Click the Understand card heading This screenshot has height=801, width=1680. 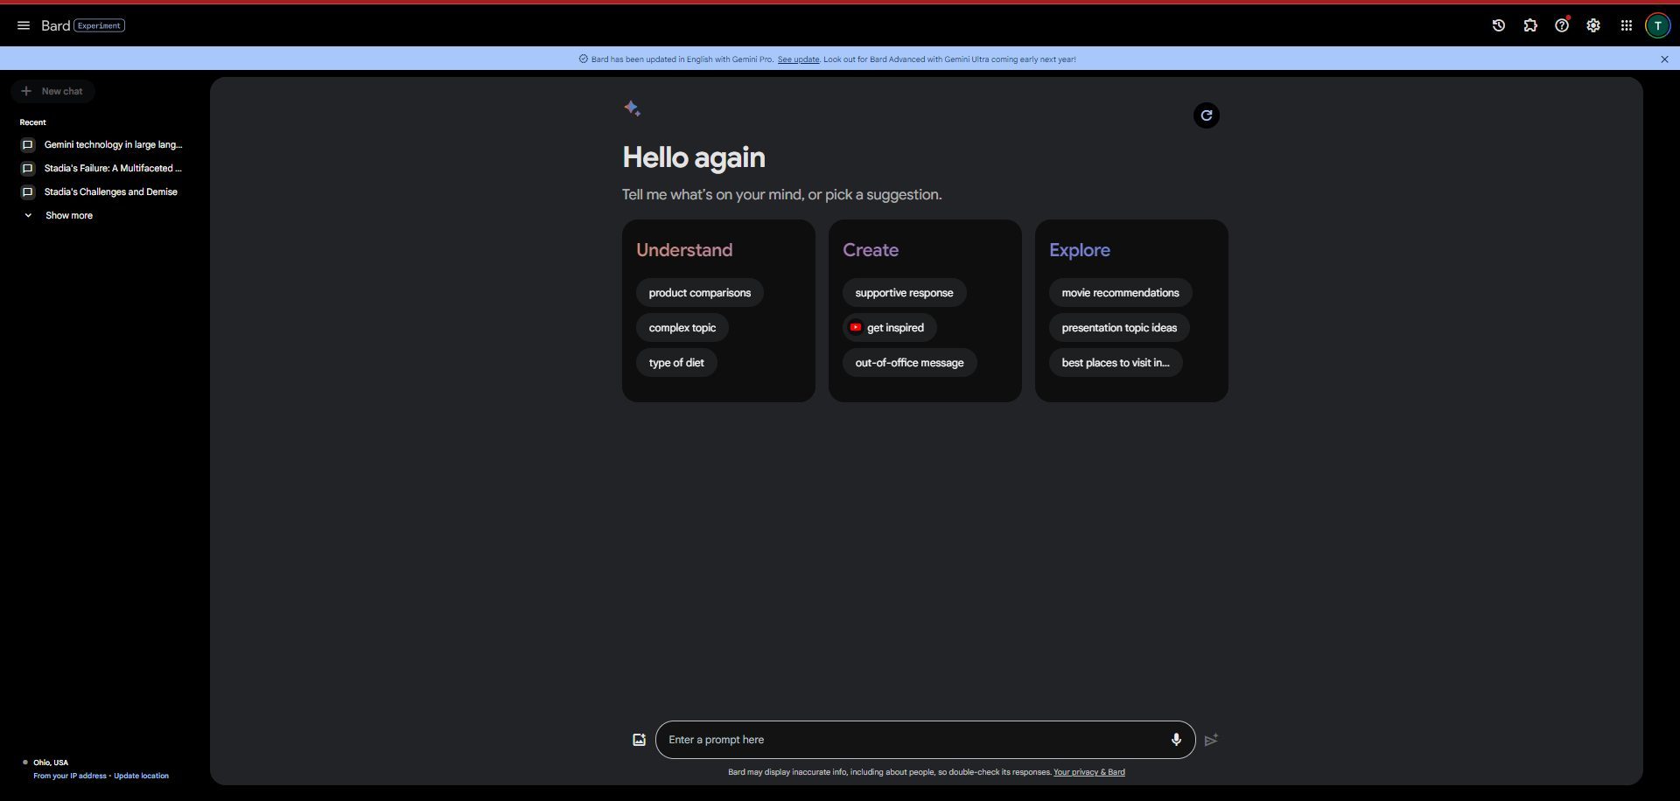point(684,250)
